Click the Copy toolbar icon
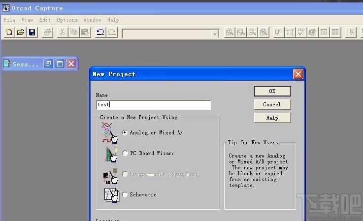The image size is (363, 221). coord(73,32)
